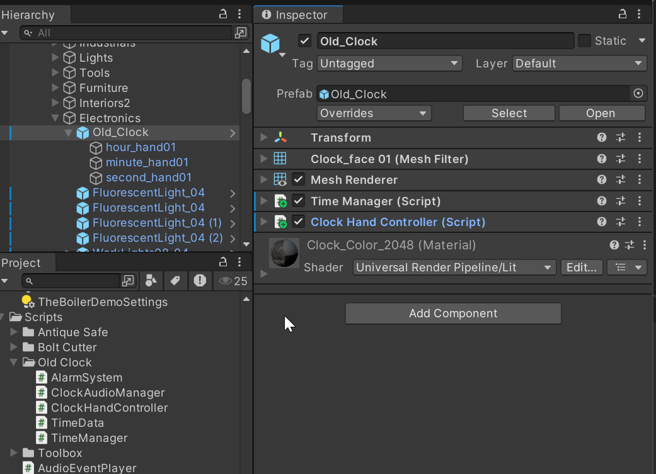Disable the Time Manager script checkbox
This screenshot has width=656, height=474.
click(298, 201)
